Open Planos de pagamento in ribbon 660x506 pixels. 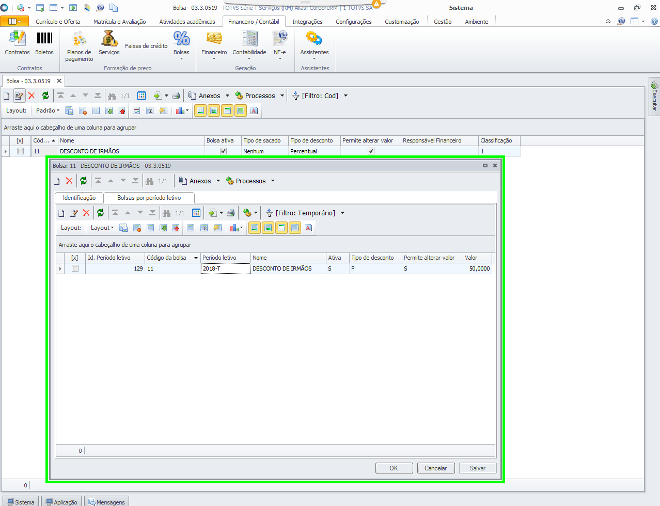pos(79,46)
